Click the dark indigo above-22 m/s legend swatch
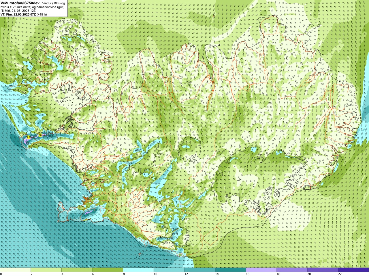Viewport: 369px width, 276px height. (x=353, y=270)
